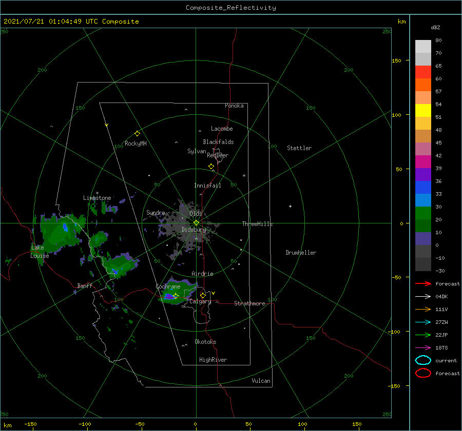Click the red forecast arrow in legend
The image size is (462, 431).
point(423,283)
